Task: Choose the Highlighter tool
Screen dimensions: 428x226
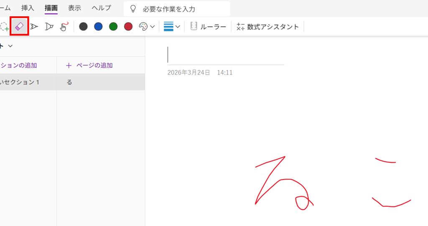Action: (x=49, y=27)
